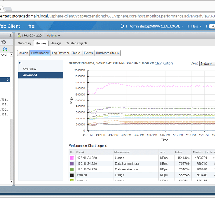Switch to the Related Objects tab

(x=76, y=43)
